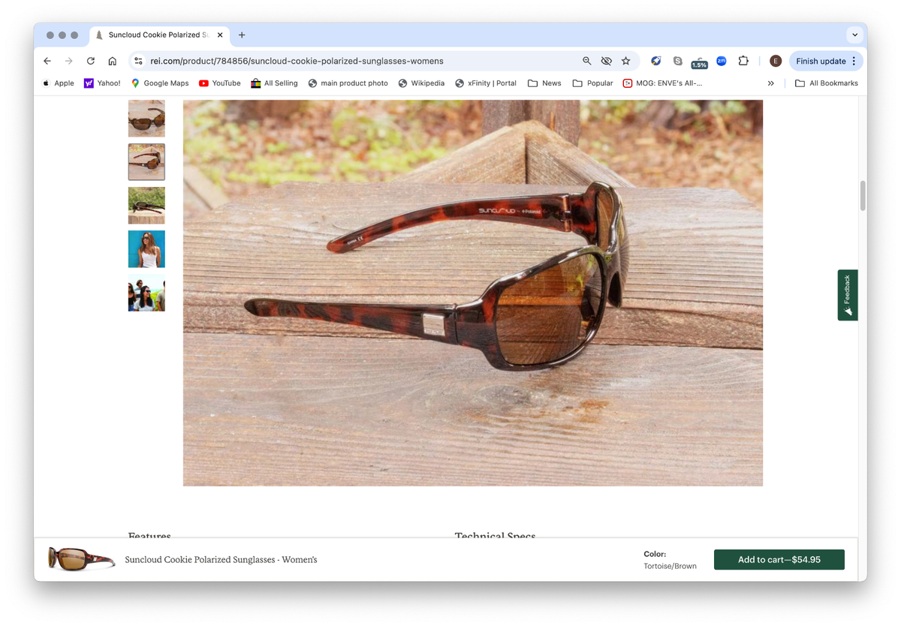The width and height of the screenshot is (901, 626).
Task: Open the profile avatar labeled E
Action: (x=776, y=61)
